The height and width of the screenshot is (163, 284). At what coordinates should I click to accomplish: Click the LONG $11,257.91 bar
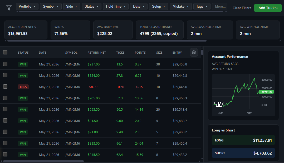pyautogui.click(x=243, y=140)
